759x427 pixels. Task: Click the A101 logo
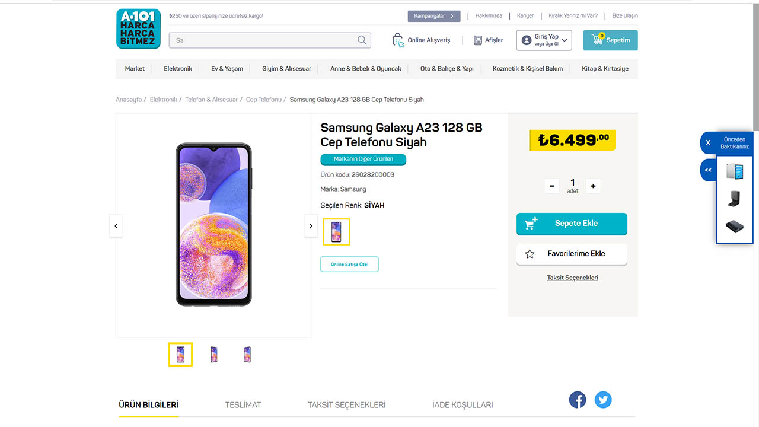[138, 28]
